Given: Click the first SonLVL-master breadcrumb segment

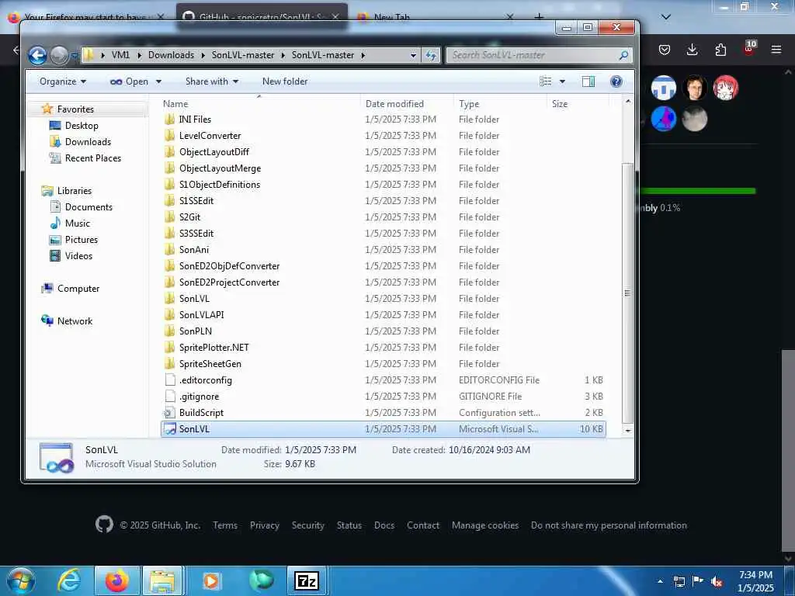Looking at the screenshot, I should 243,55.
